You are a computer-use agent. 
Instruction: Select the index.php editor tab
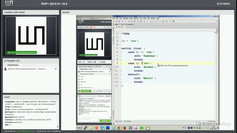tap(120, 27)
